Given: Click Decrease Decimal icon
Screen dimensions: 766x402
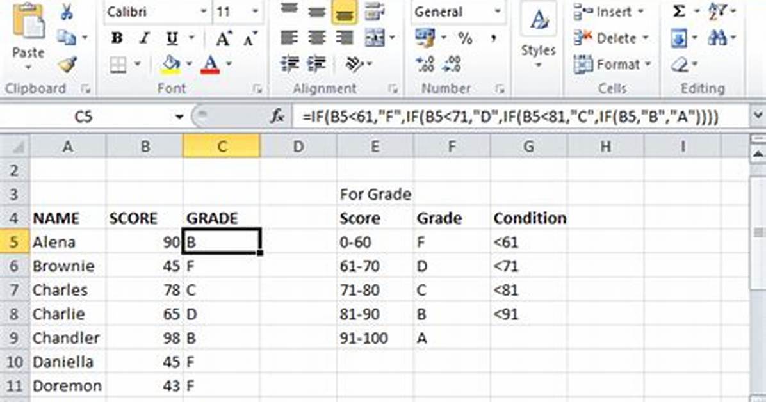Looking at the screenshot, I should tap(452, 65).
